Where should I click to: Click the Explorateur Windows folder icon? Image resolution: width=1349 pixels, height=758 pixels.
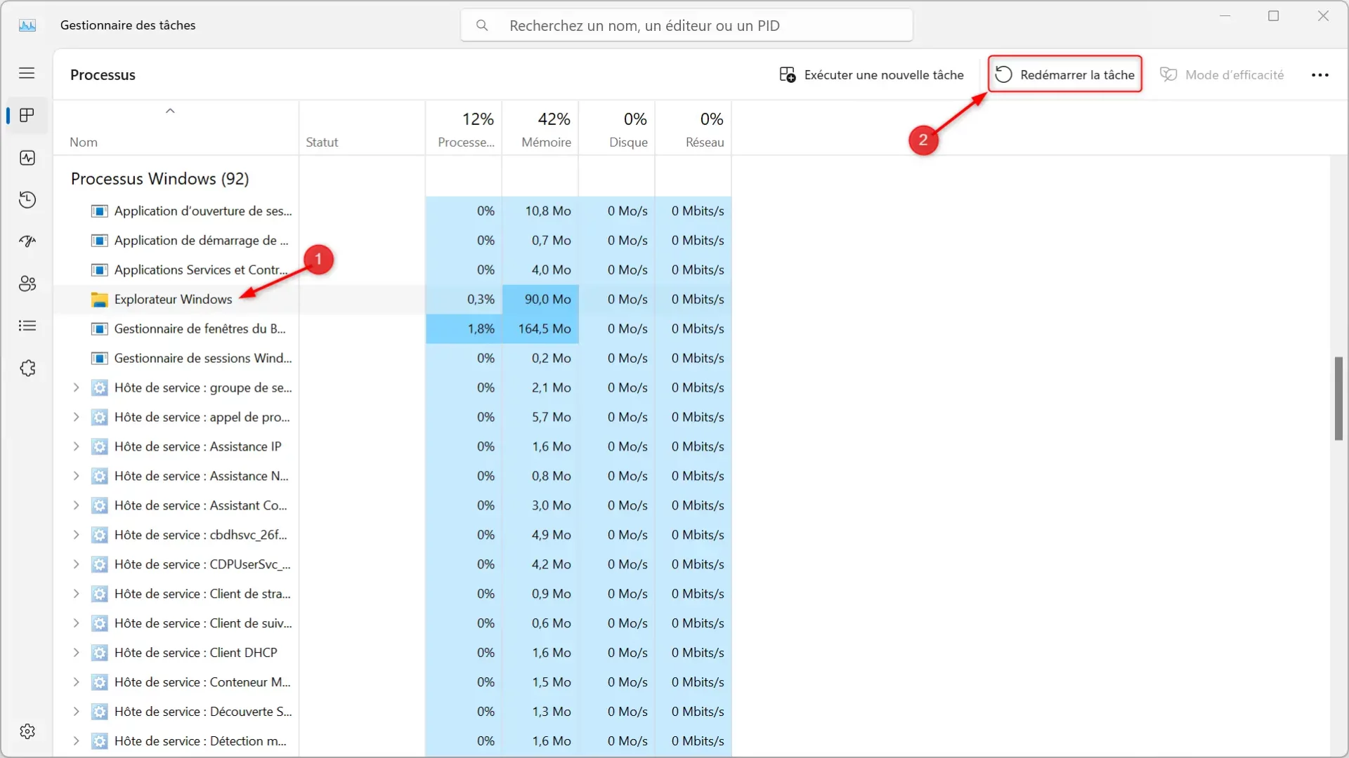pos(100,300)
